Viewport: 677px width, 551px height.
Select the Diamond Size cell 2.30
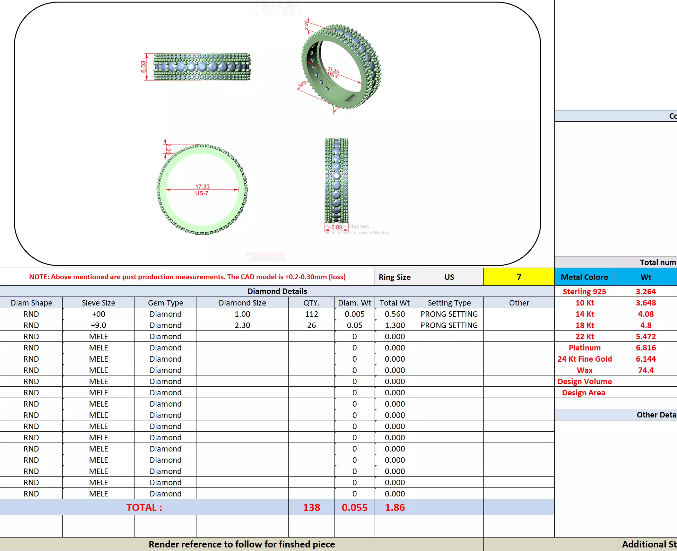click(242, 325)
